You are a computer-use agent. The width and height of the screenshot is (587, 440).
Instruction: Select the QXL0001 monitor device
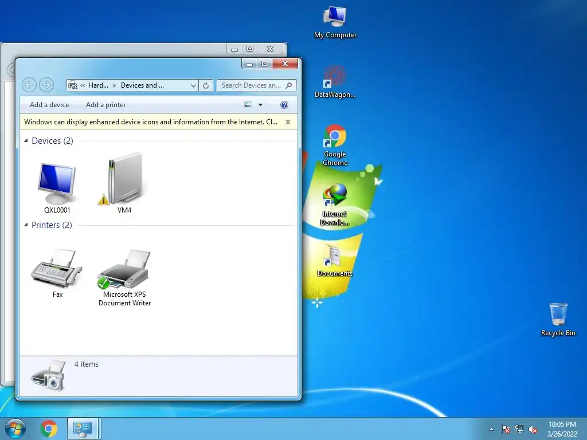pos(57,188)
